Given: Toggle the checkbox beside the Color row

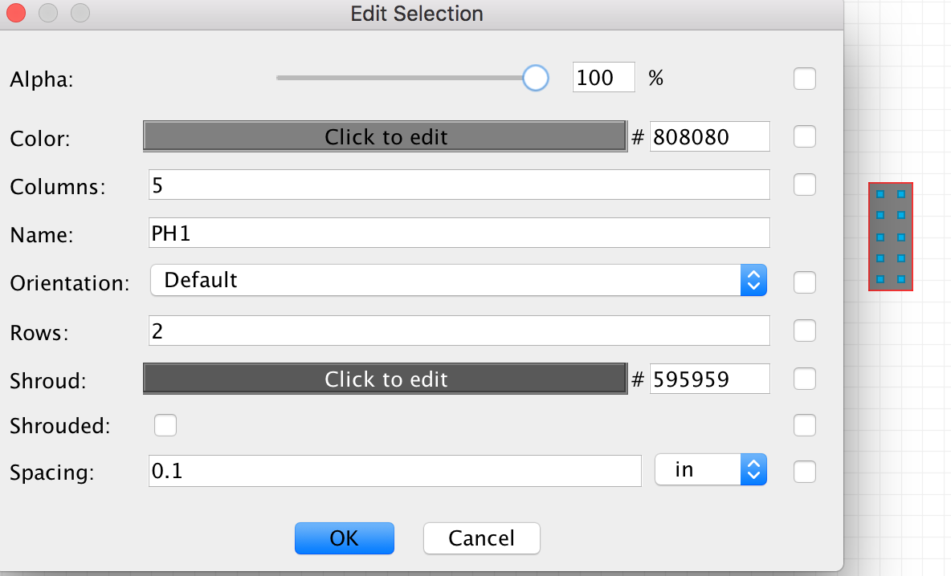Looking at the screenshot, I should coord(804,136).
